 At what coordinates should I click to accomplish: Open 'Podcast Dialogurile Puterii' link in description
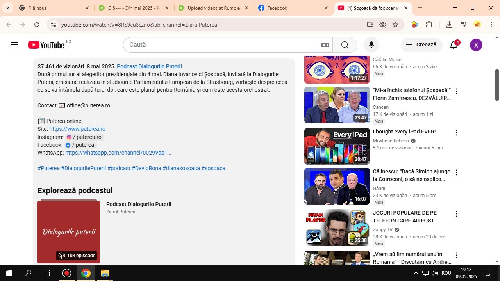(x=149, y=66)
